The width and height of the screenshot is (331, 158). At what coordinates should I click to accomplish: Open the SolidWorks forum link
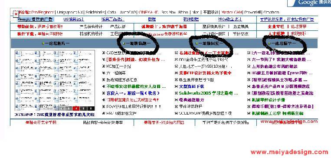point(95,12)
